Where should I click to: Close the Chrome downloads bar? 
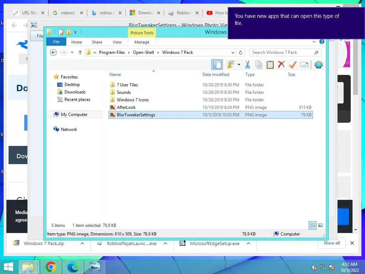pos(352,243)
